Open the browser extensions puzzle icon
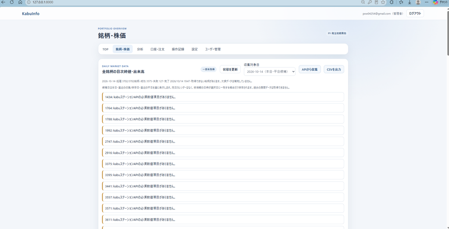 [x=392, y=2]
